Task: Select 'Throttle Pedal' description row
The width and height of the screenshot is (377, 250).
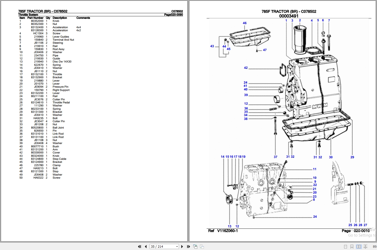Action: [x=61, y=102]
